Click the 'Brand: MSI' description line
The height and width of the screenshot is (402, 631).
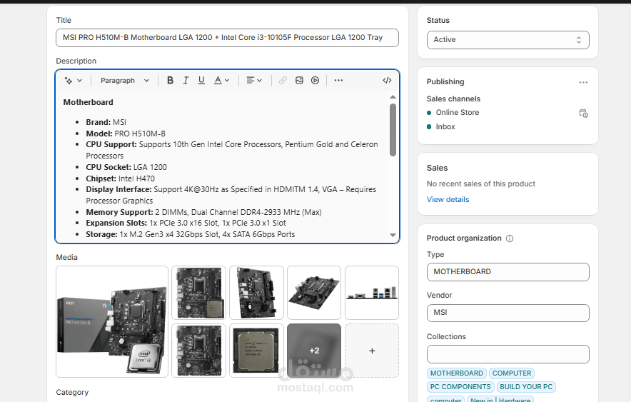pos(106,122)
